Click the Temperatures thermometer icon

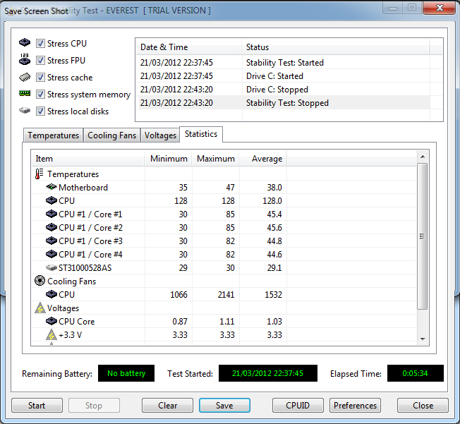tap(40, 174)
